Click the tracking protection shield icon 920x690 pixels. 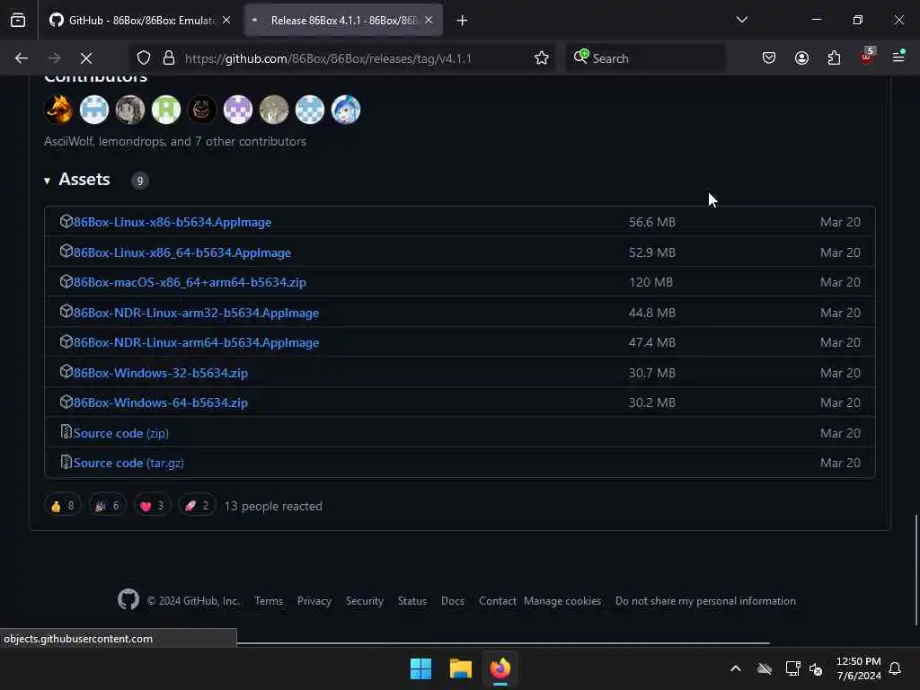(144, 58)
